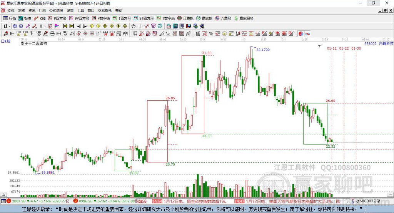
Task: Click 688007 光峰科技 stock label
Action: pos(379,43)
